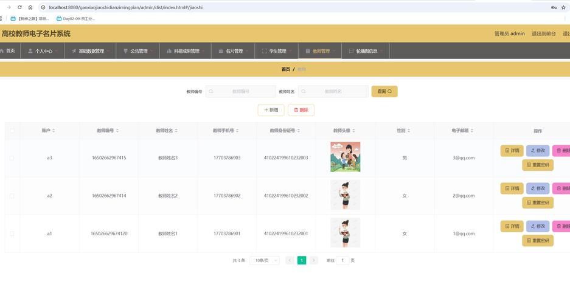The width and height of the screenshot is (570, 304).
Task: Bookmark this page with the star icon
Action: [x=563, y=7]
